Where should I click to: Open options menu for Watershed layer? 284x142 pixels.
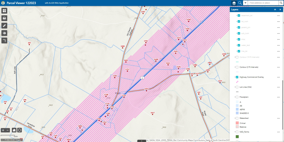pyautogui.click(x=279, y=118)
